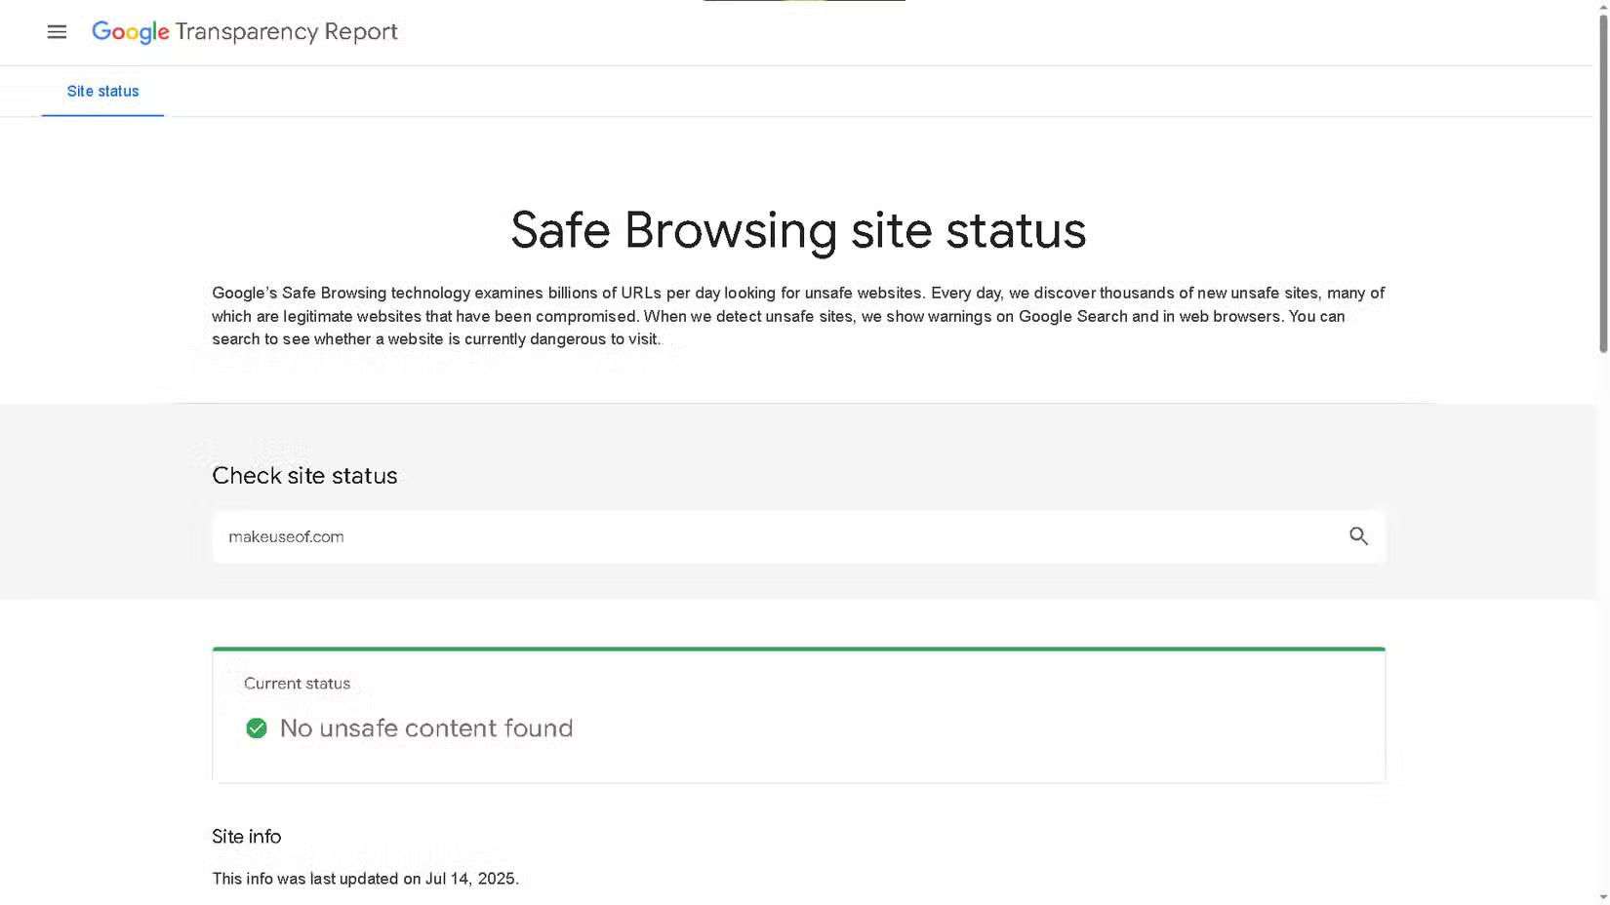Viewport: 1610px width, 905px height.
Task: Click the search magnifier icon
Action: 1358,536
